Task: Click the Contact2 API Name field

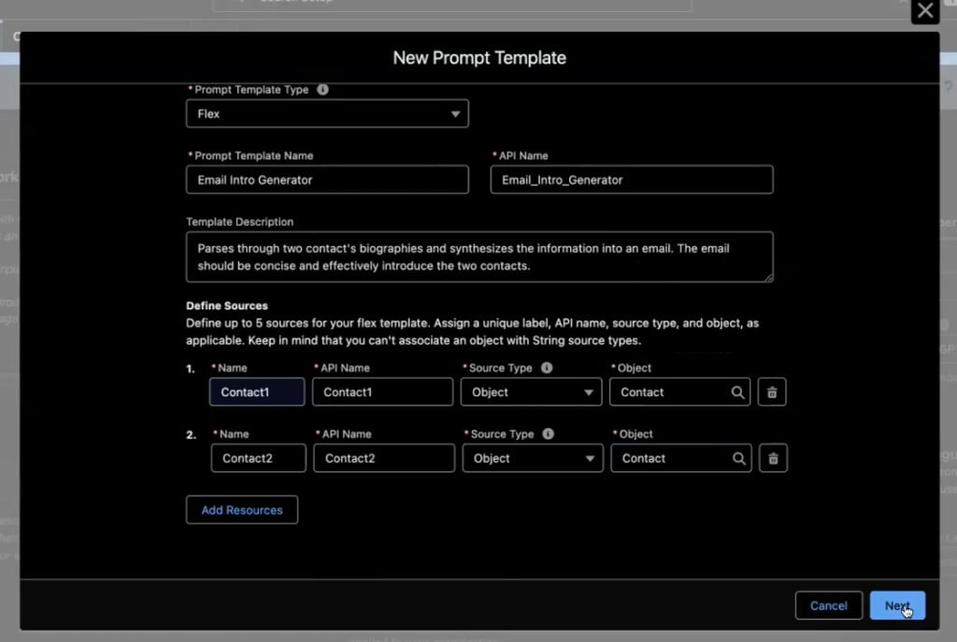Action: (x=383, y=459)
